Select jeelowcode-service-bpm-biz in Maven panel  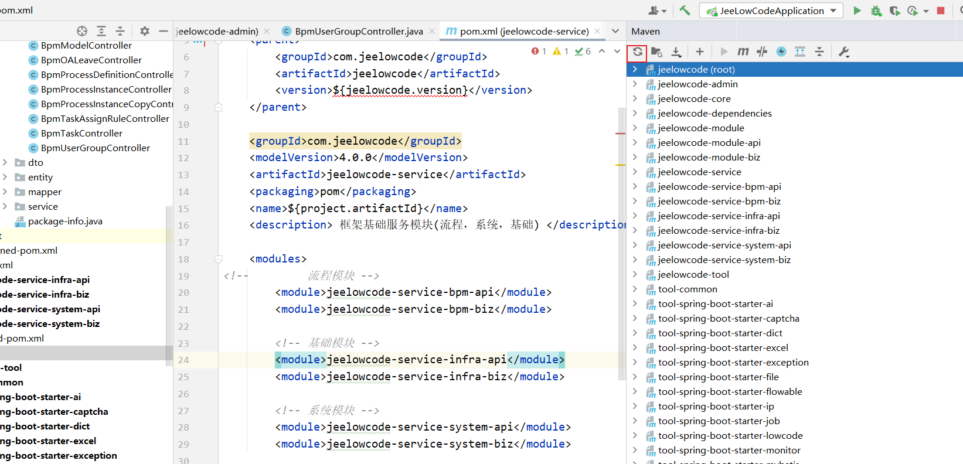point(719,201)
